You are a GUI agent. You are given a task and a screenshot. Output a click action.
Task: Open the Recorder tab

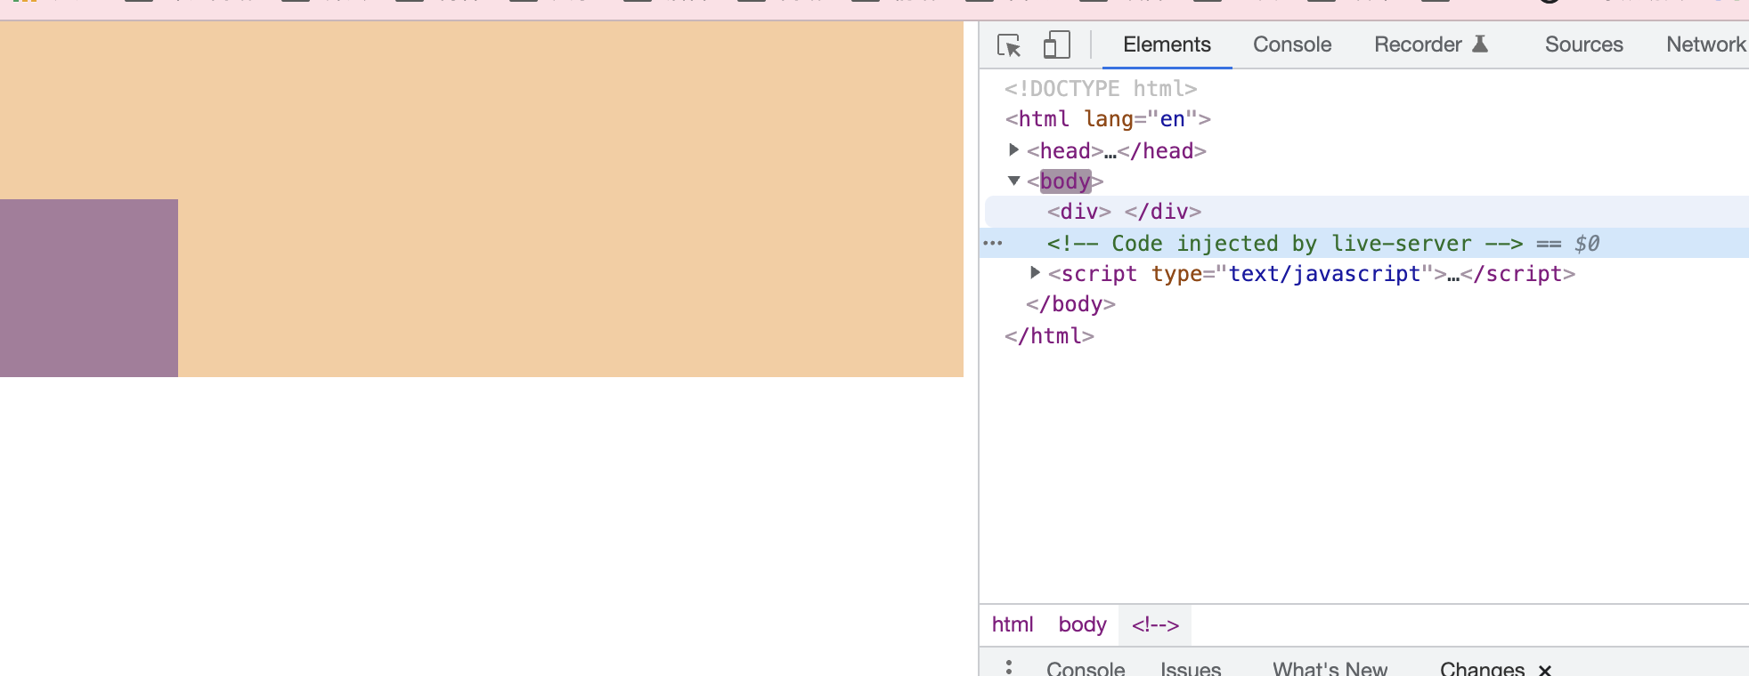(x=1431, y=44)
